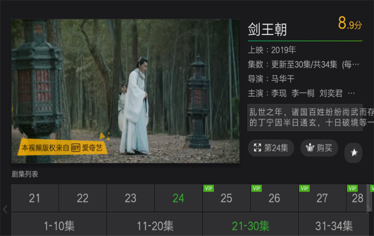The height and width of the screenshot is (236, 374).
Task: Click the star favorite icon button
Action: pyautogui.click(x=354, y=152)
